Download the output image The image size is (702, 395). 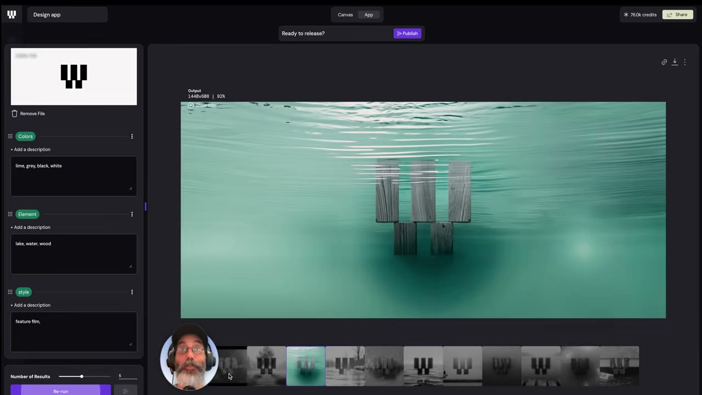coord(675,62)
